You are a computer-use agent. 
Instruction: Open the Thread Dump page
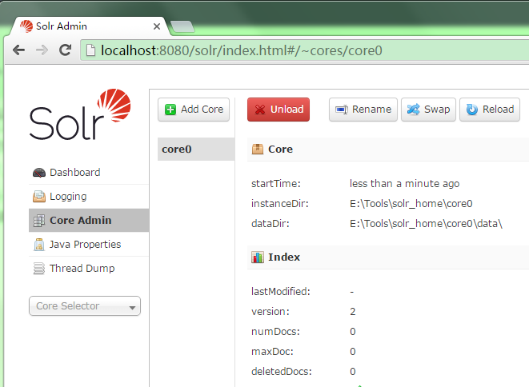click(89, 269)
